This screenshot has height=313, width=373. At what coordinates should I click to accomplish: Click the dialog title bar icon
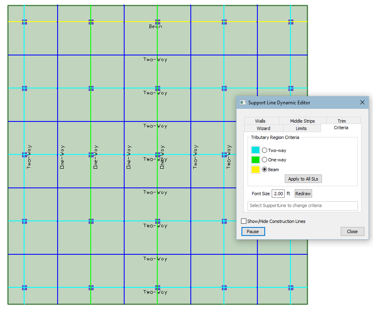coord(243,103)
